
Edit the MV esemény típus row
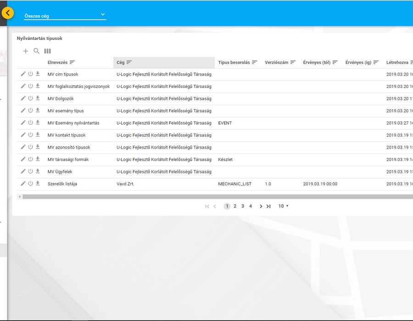23,111
